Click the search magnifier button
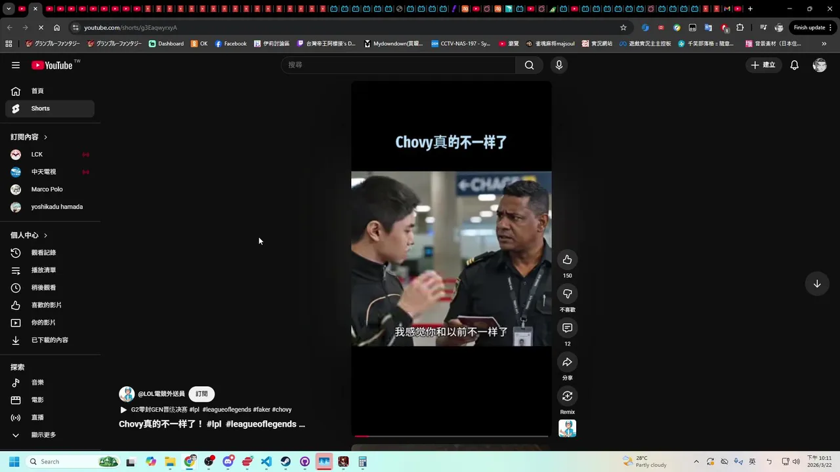Screen dimensions: 840x472 [x=529, y=65]
